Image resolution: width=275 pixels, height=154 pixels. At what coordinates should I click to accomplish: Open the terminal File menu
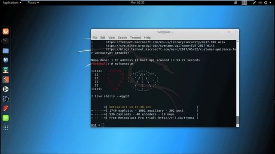tap(95, 38)
